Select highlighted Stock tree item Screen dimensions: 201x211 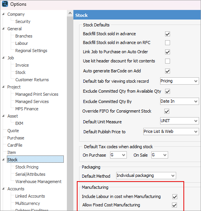[x=35, y=159]
